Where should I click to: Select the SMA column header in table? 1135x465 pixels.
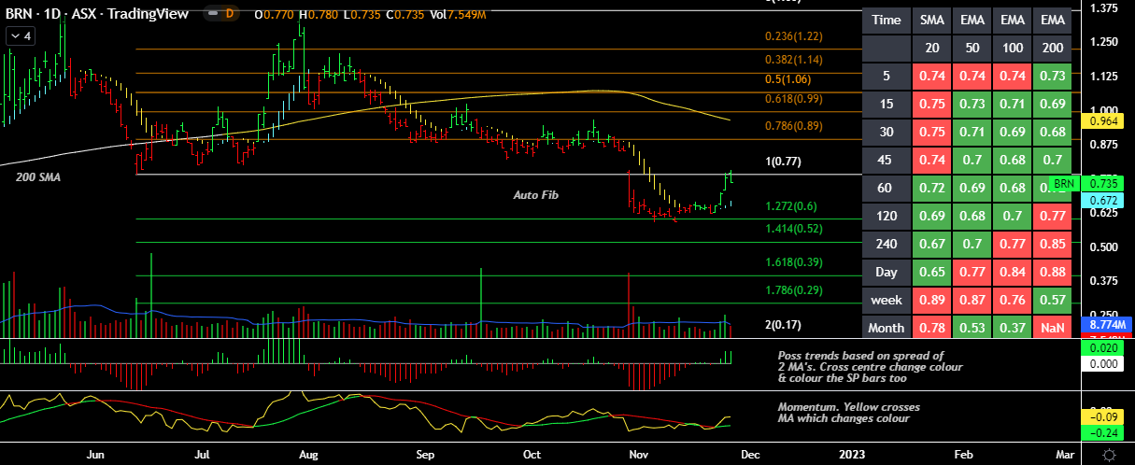point(930,20)
